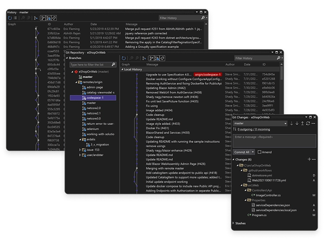Click the branch filter box search icon
This screenshot has height=240, width=324.
(x=113, y=64)
